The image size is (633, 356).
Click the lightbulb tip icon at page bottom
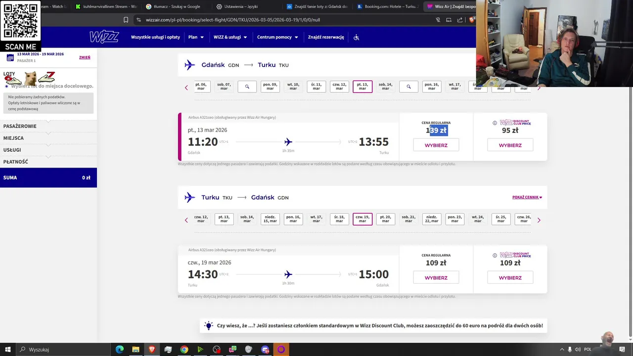click(208, 325)
